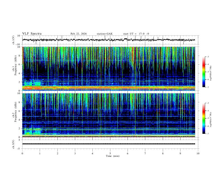Click the ch.1 voltage waveform trace

[109, 40]
